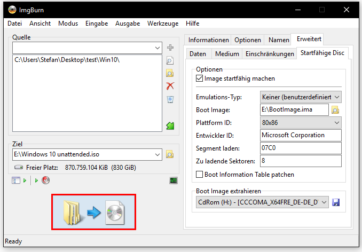Open the Ausgabe menu

click(x=128, y=23)
